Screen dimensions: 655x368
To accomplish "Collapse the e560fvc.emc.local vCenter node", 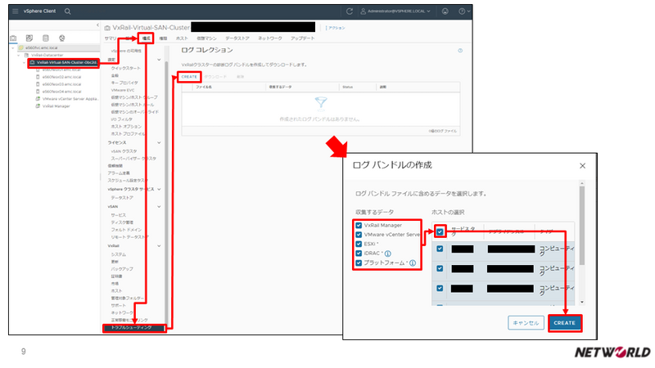I will [x=13, y=48].
